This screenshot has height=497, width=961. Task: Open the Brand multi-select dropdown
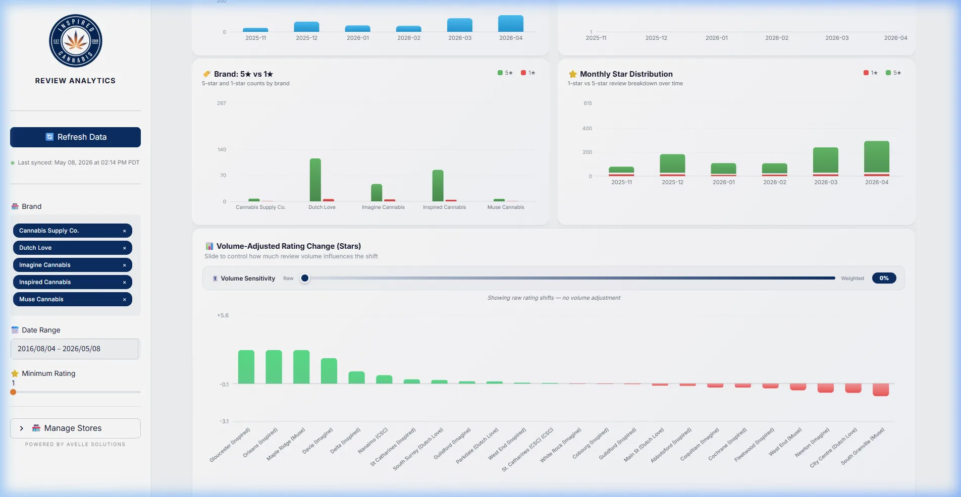pos(75,265)
